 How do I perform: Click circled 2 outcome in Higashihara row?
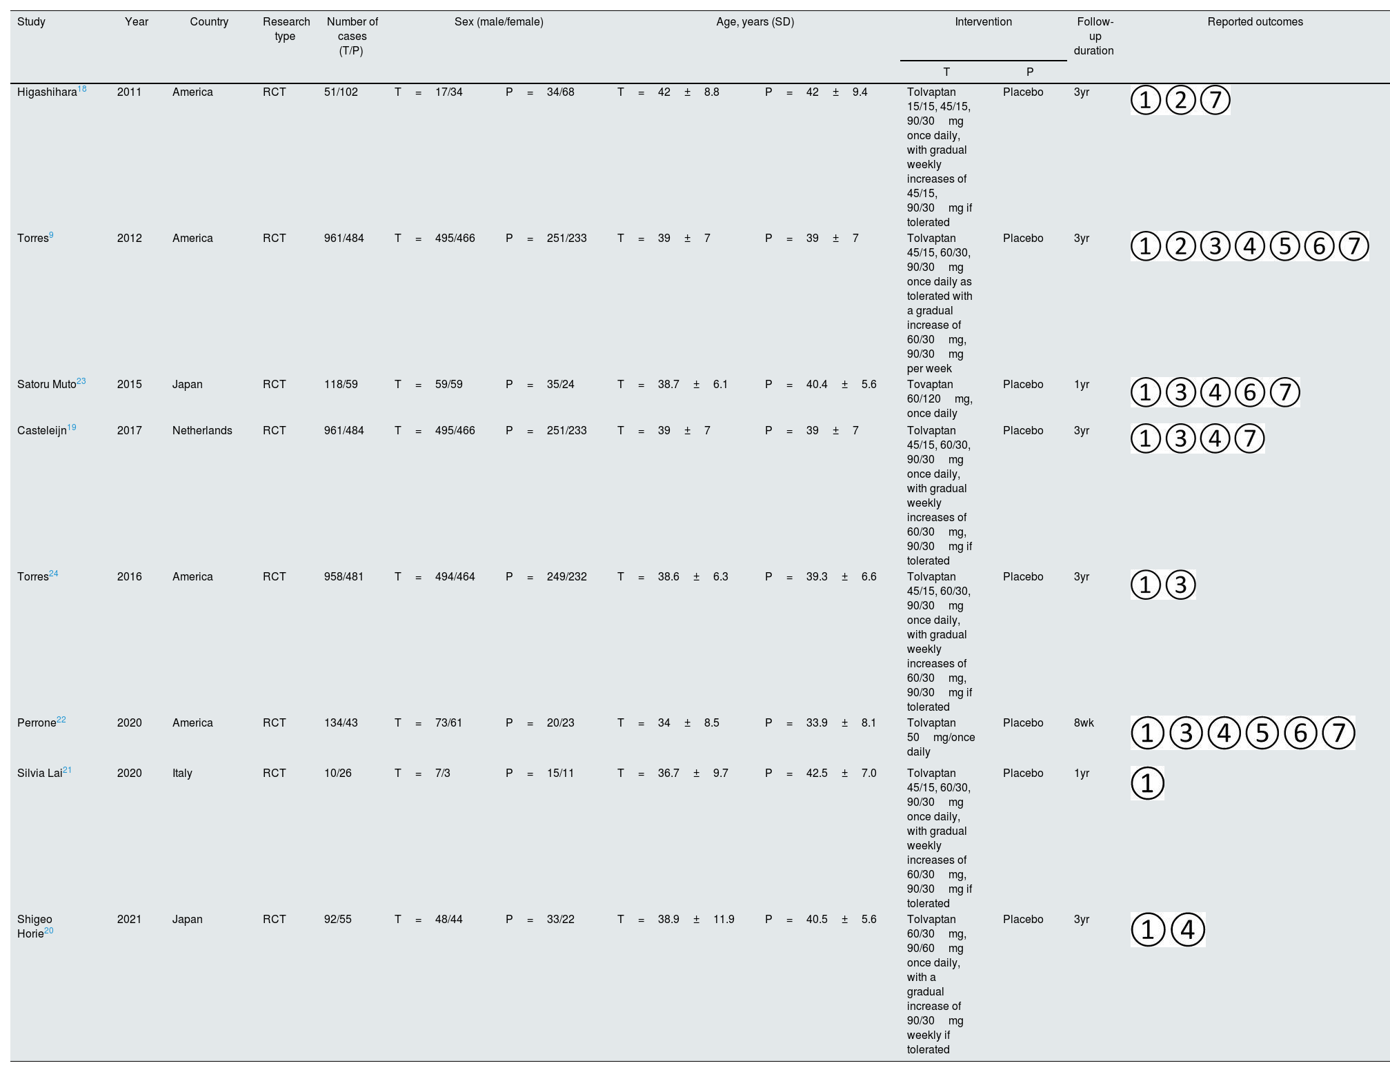pos(1180,101)
